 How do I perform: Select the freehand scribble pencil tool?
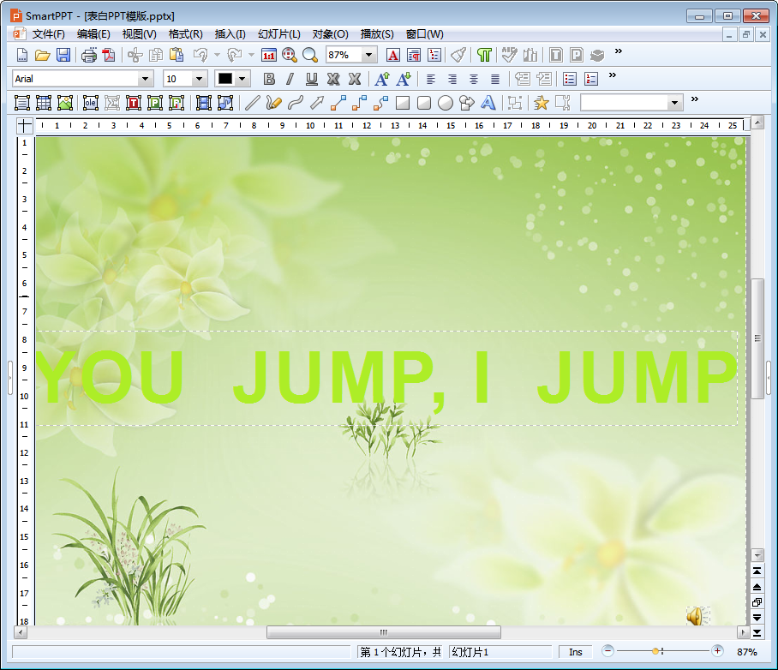tap(274, 103)
